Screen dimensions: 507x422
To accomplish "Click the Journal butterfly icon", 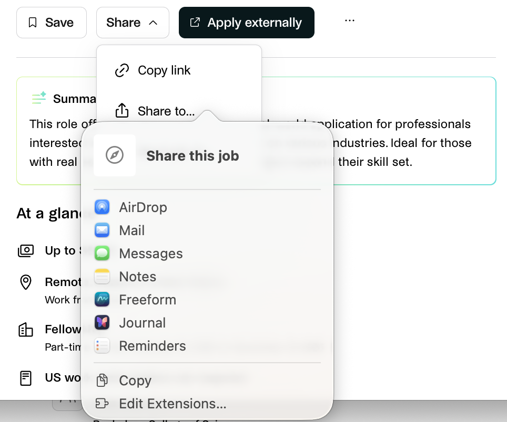I will (102, 323).
